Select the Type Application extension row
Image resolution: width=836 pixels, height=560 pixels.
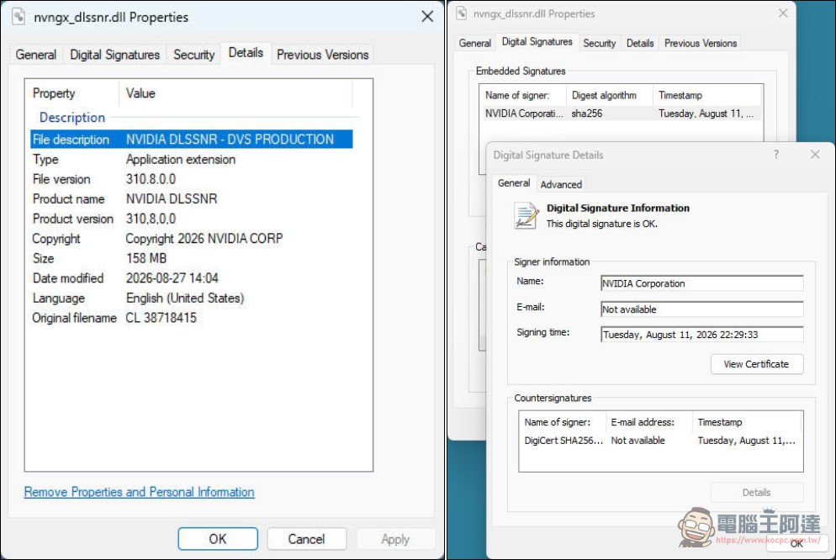192,159
